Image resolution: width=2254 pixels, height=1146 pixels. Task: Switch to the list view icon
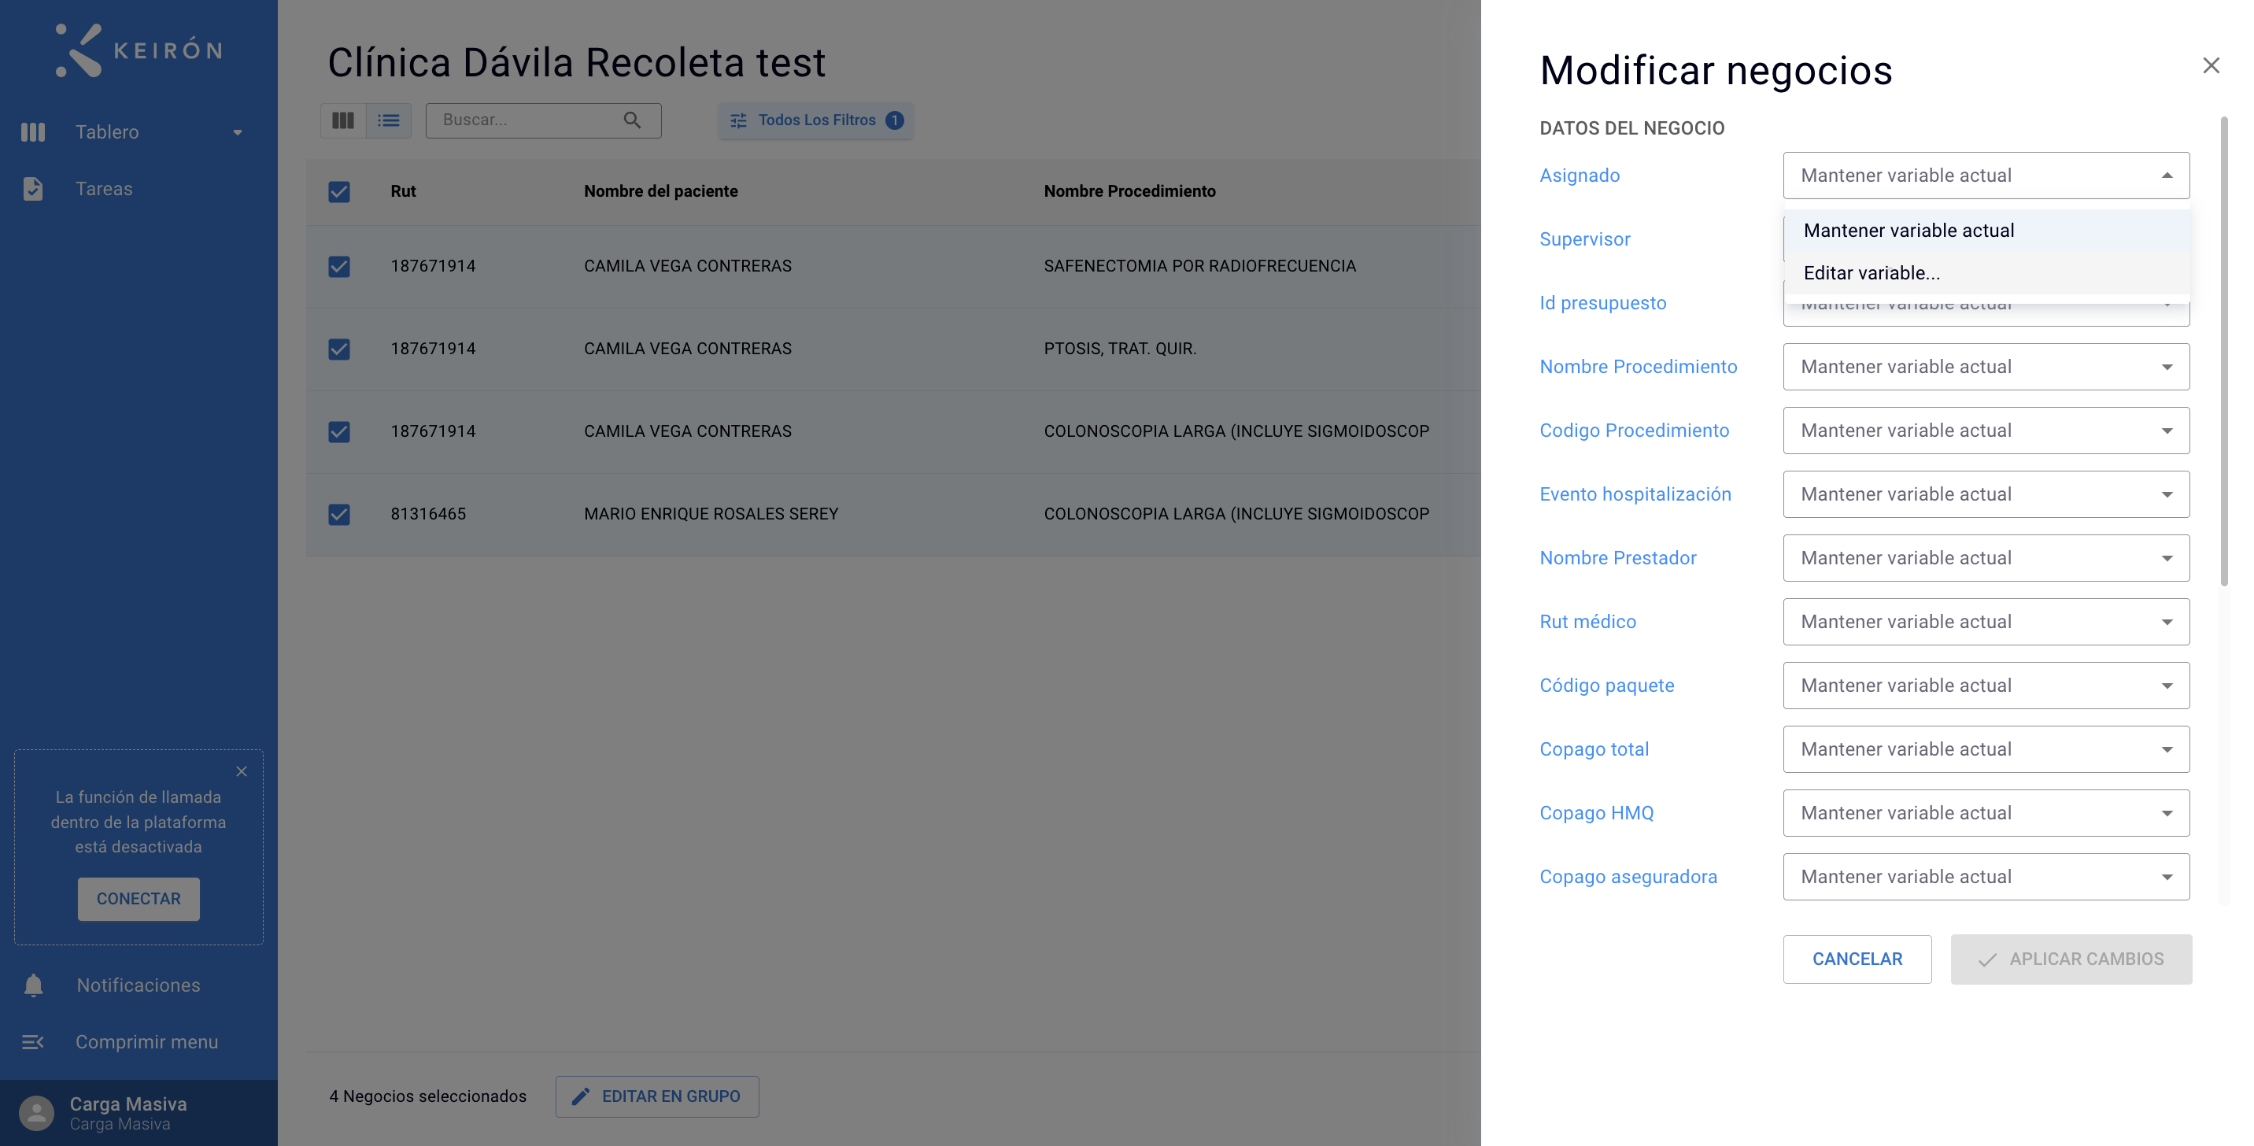coord(389,120)
